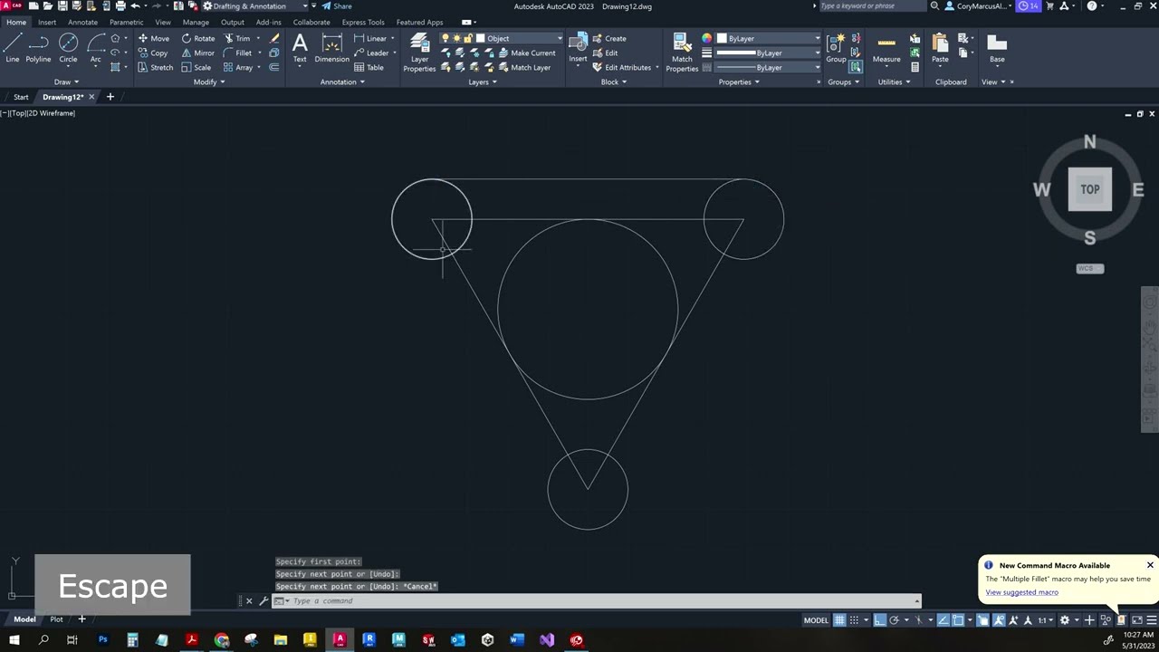Open the Parametric ribbon tab
This screenshot has height=652, width=1159.
127,22
